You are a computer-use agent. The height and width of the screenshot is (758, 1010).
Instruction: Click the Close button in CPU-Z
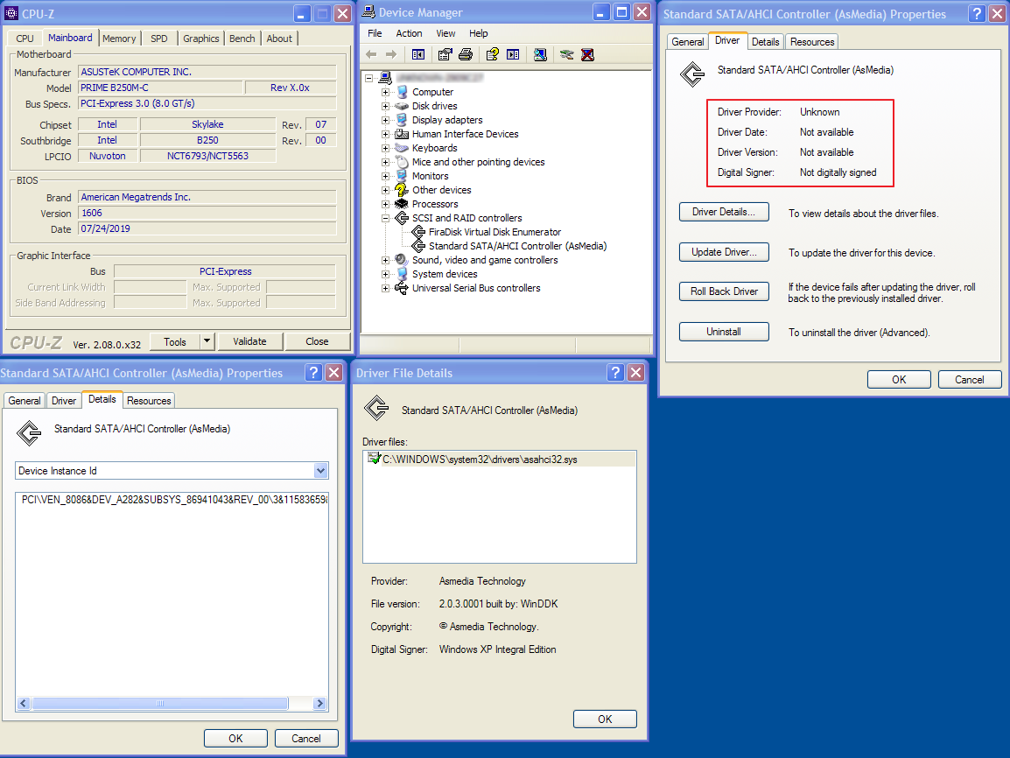coord(317,341)
